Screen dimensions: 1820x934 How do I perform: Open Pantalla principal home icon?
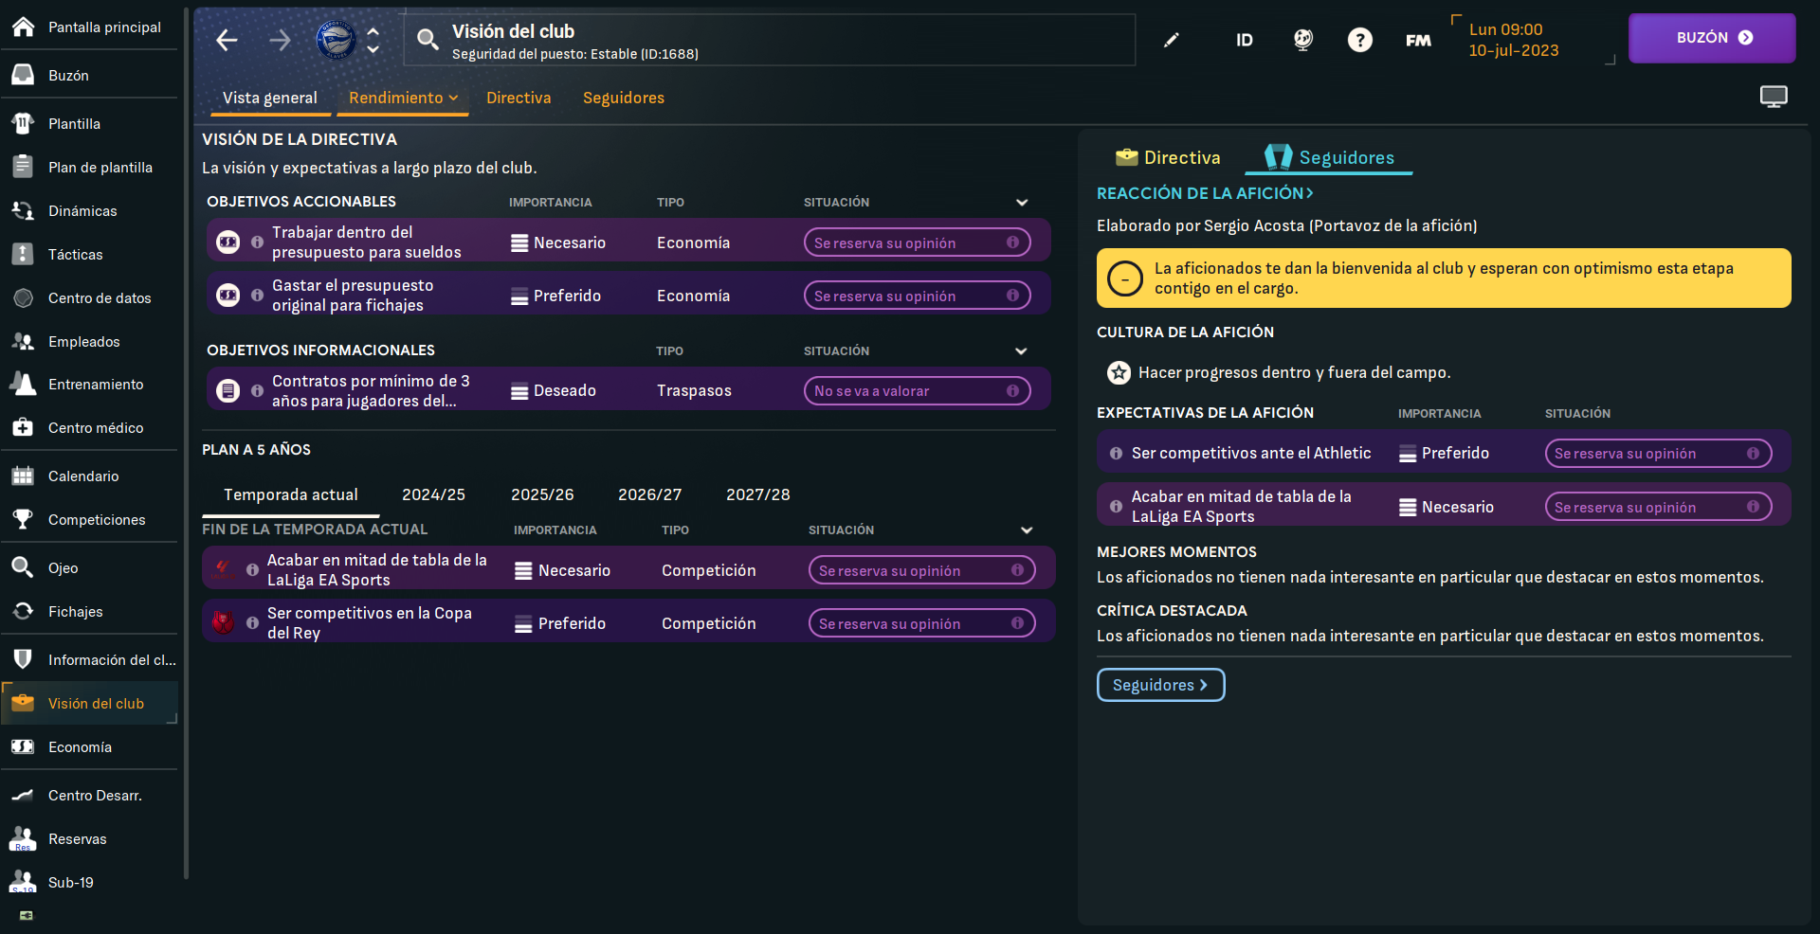pos(23,27)
